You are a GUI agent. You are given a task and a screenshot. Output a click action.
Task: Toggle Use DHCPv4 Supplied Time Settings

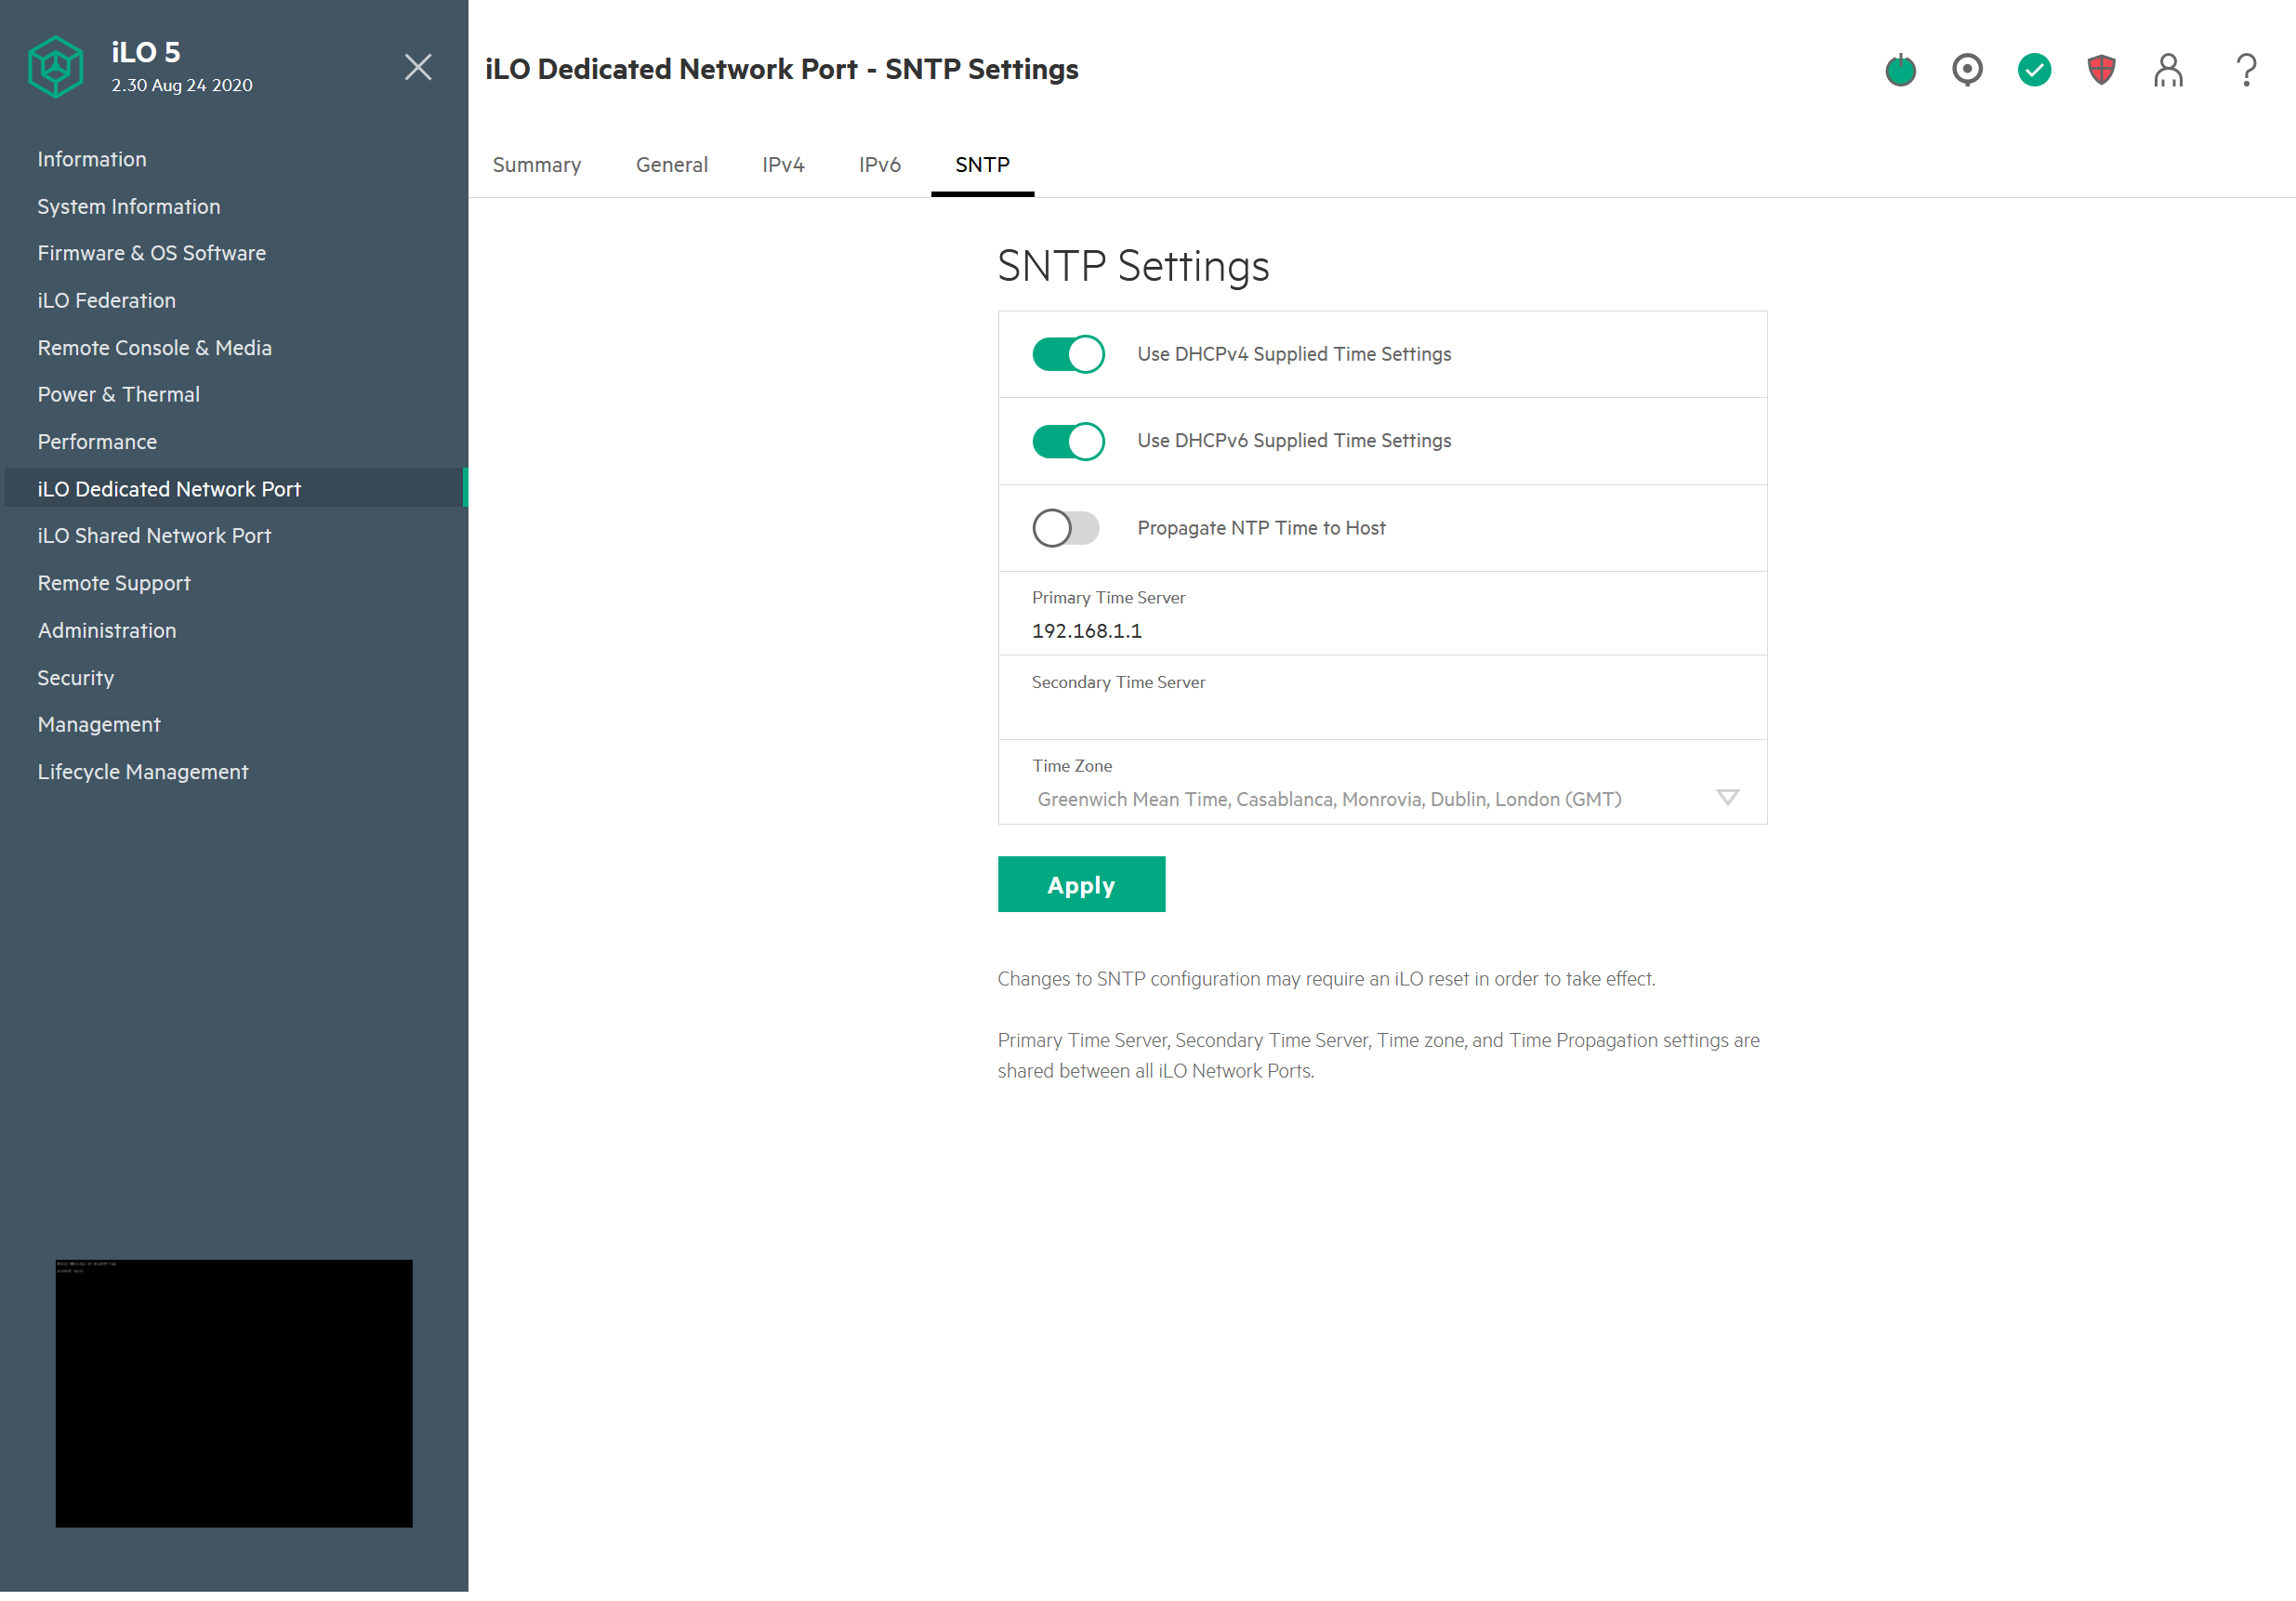point(1068,354)
